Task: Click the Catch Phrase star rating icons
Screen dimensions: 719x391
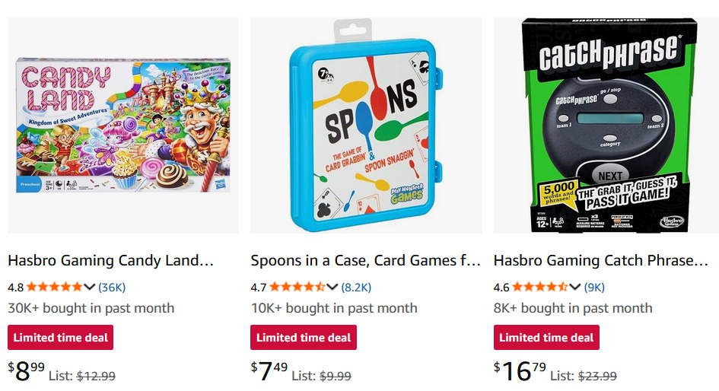Action: 540,287
